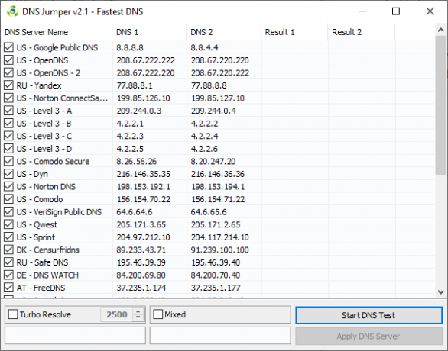Viewport: 448px width, 351px height.
Task: Enable the Turbo Resolve checkbox
Action: coord(13,314)
